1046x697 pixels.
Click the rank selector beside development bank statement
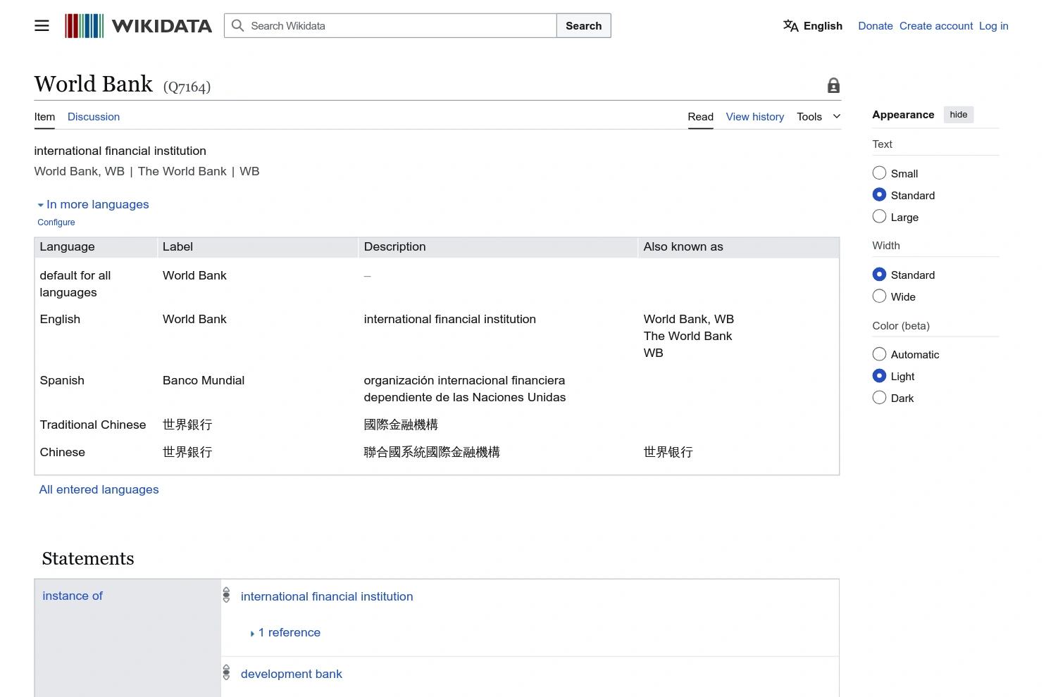pyautogui.click(x=226, y=672)
